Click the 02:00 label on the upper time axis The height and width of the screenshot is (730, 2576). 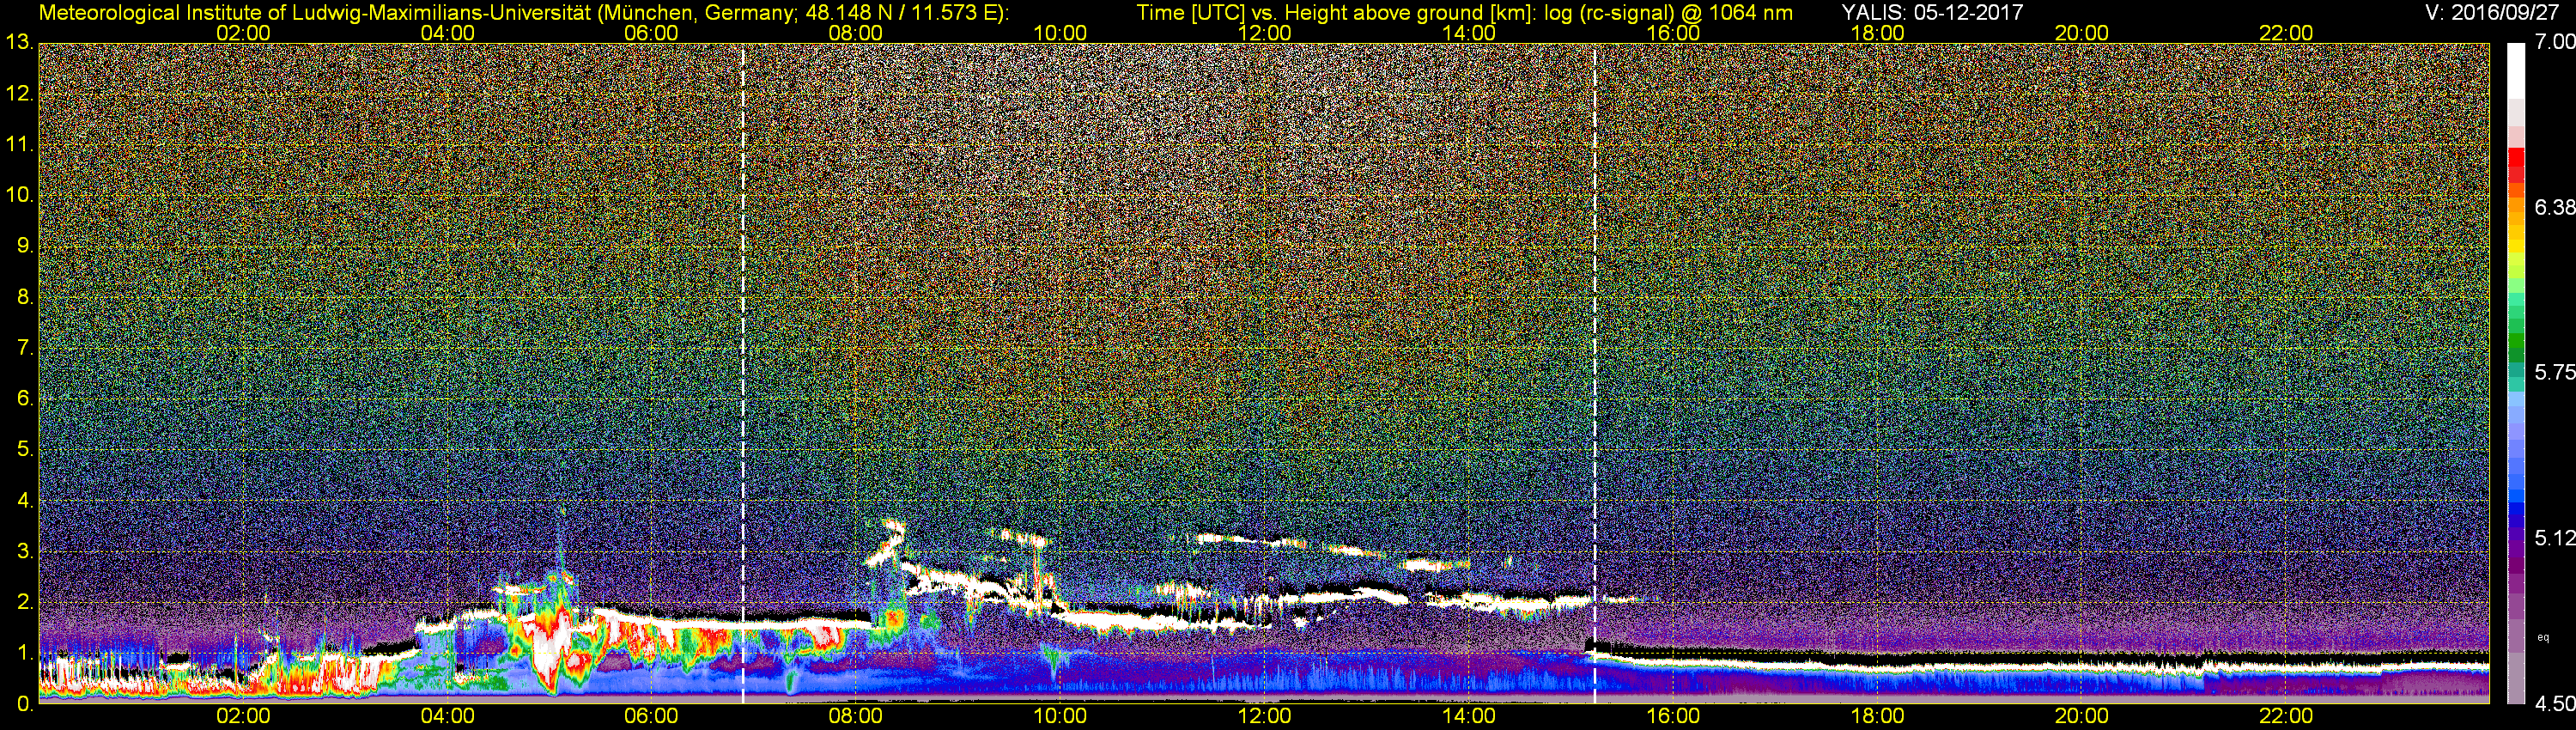(x=243, y=33)
